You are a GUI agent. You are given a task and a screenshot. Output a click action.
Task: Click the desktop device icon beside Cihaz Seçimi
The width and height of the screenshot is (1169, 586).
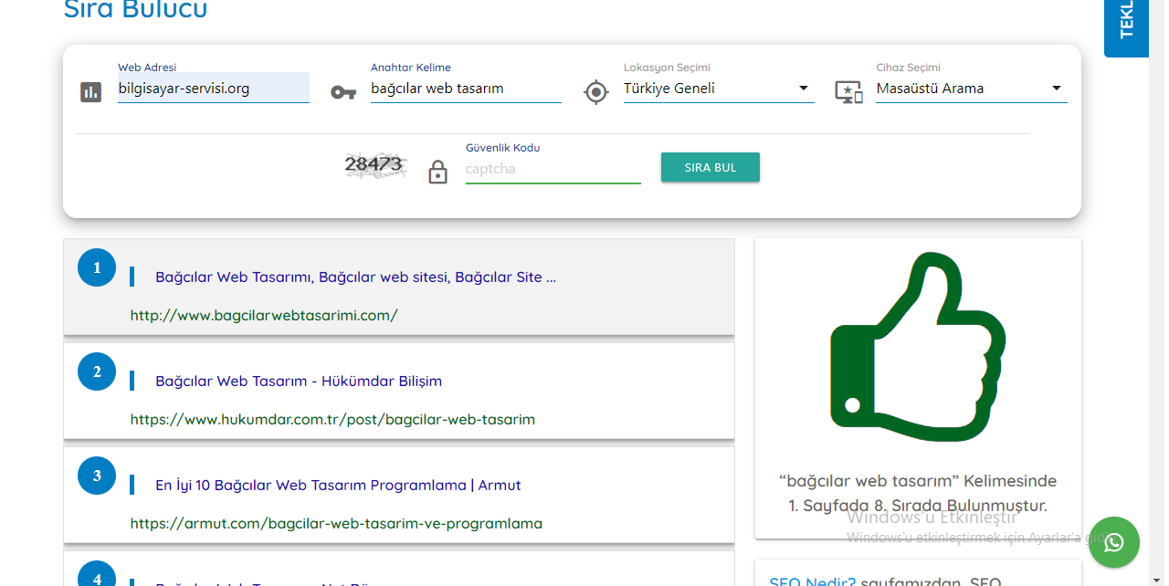pos(849,91)
